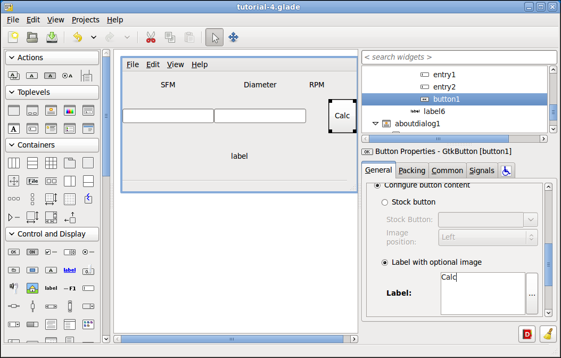The image size is (561, 358).
Task: Choose the About Dialog toplevel widget
Action: click(x=51, y=110)
